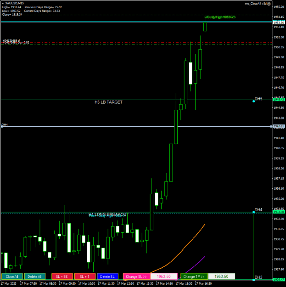Click the High= 1933.44 text

tap(11, 7)
